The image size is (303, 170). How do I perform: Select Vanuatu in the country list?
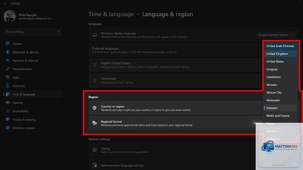click(x=280, y=85)
